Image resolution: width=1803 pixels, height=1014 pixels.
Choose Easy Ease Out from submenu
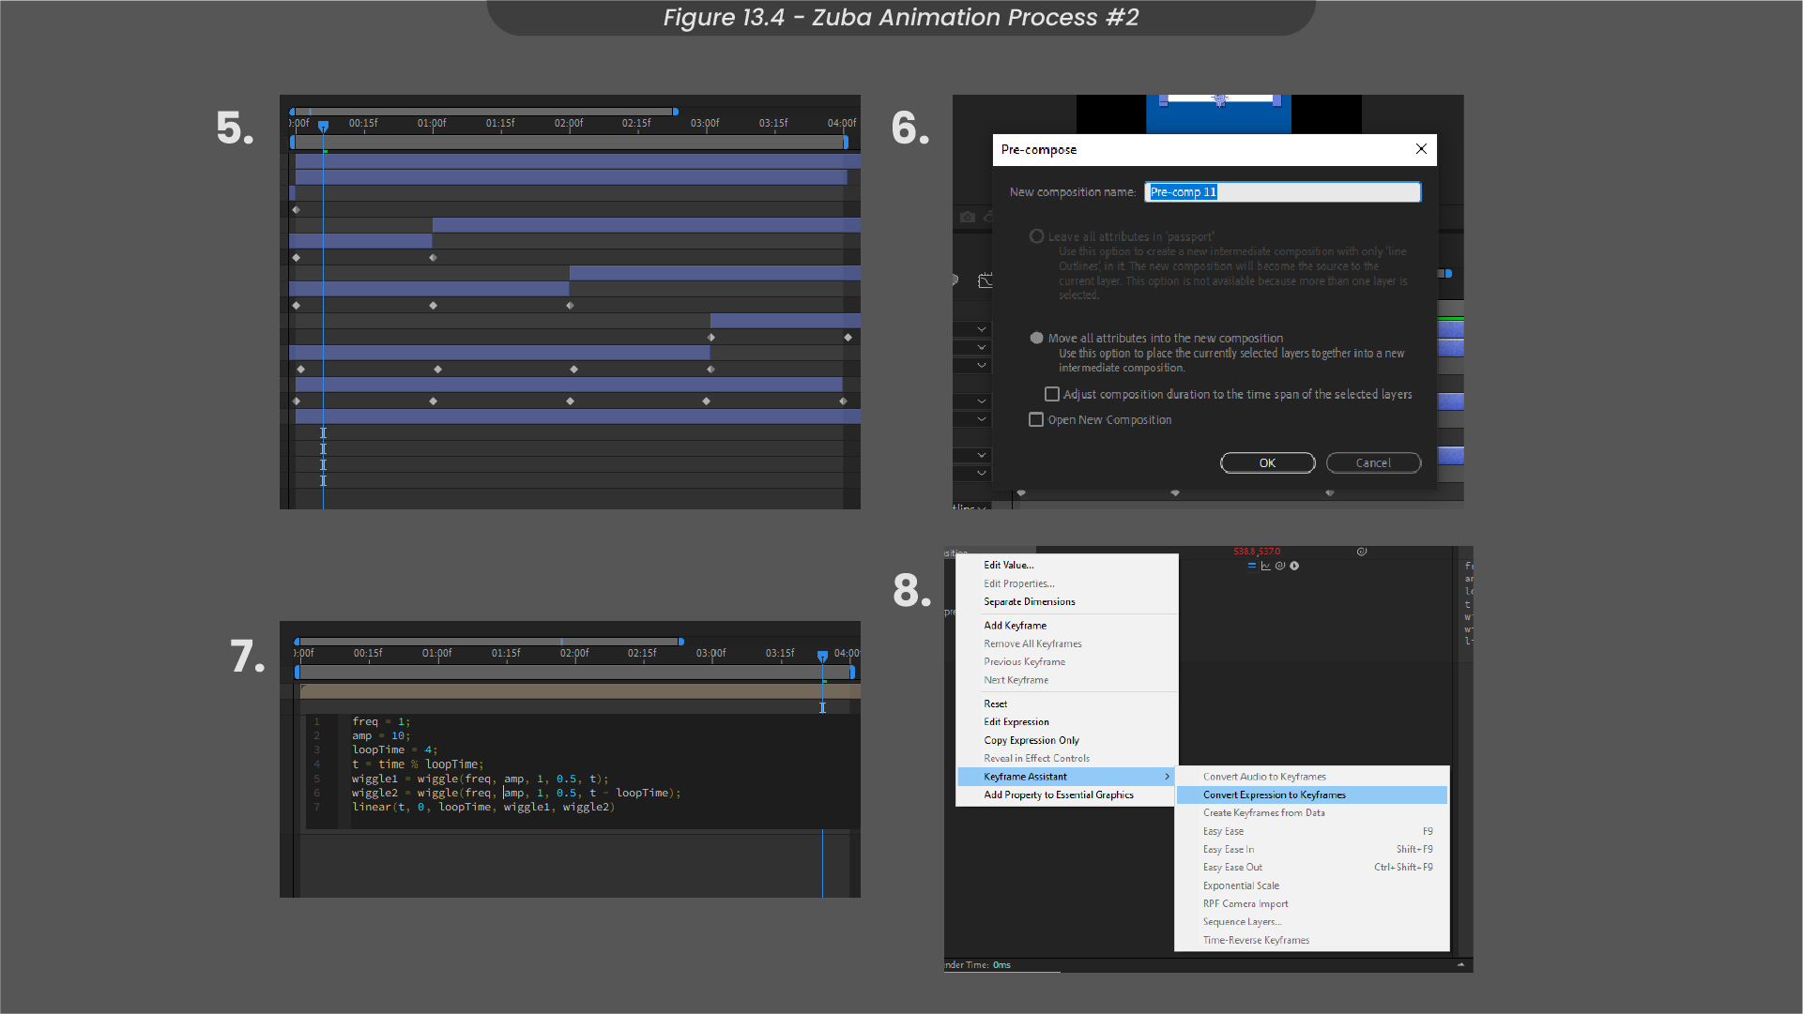point(1232,867)
